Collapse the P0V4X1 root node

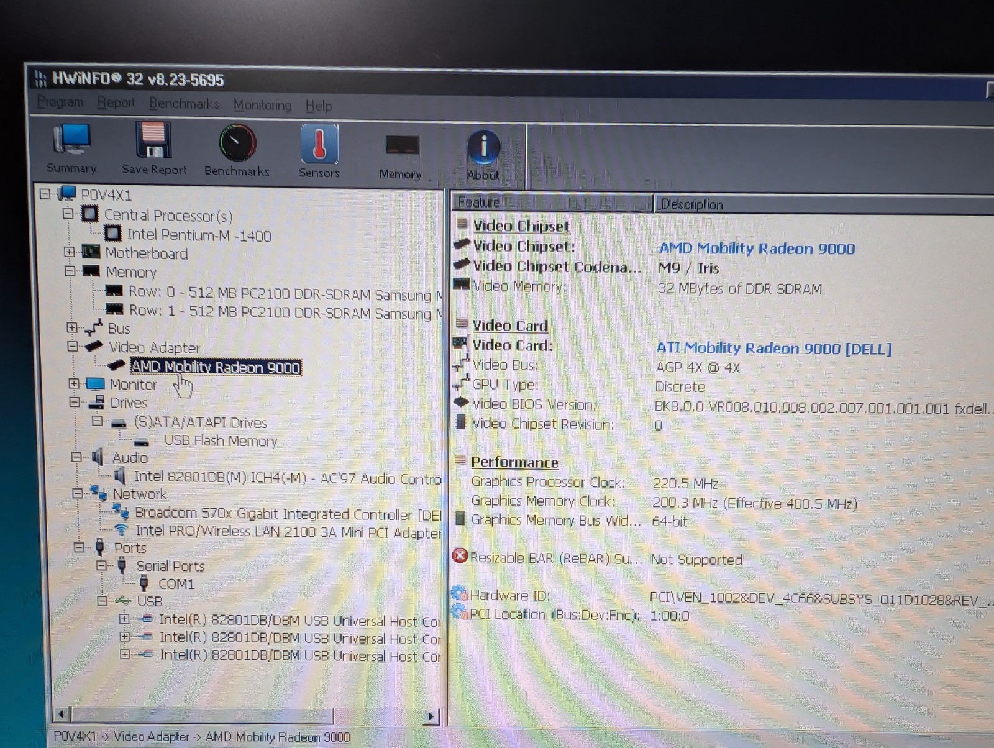(x=45, y=194)
